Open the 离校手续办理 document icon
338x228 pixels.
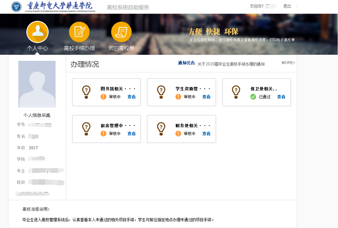click(79, 32)
